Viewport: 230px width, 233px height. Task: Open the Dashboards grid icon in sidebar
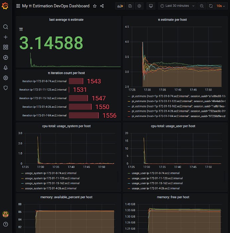(5, 47)
